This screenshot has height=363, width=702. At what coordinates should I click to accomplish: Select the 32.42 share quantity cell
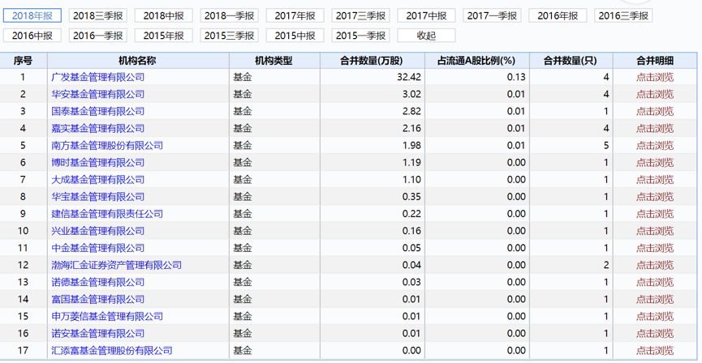(373, 77)
